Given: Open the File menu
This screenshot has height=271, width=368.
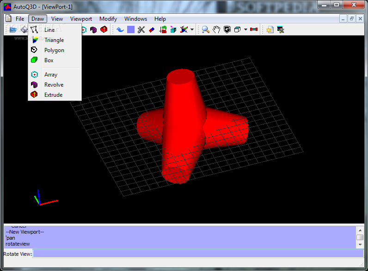Looking at the screenshot, I should 20,19.
